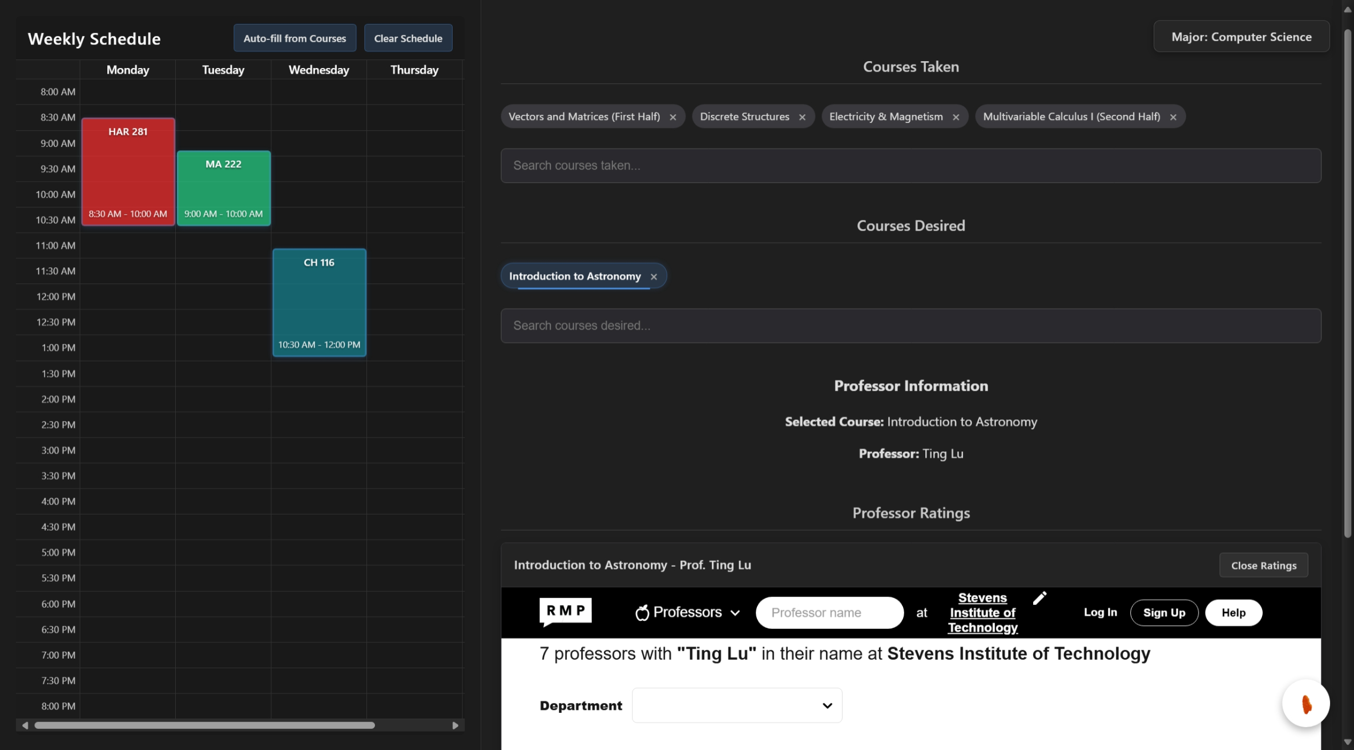Open Major: Computer Science selector
This screenshot has height=750, width=1354.
click(x=1241, y=37)
